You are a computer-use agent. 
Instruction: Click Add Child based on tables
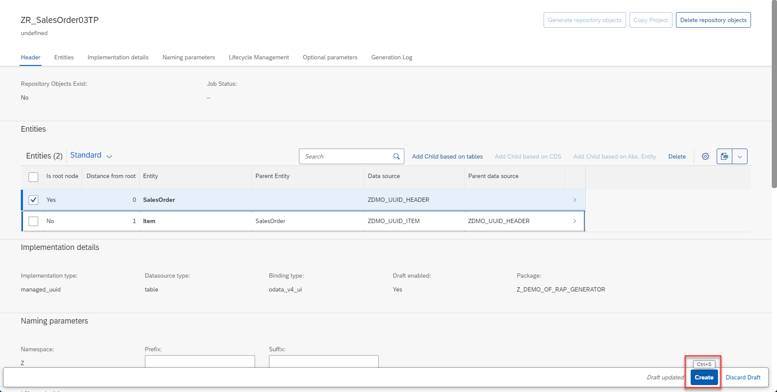447,156
